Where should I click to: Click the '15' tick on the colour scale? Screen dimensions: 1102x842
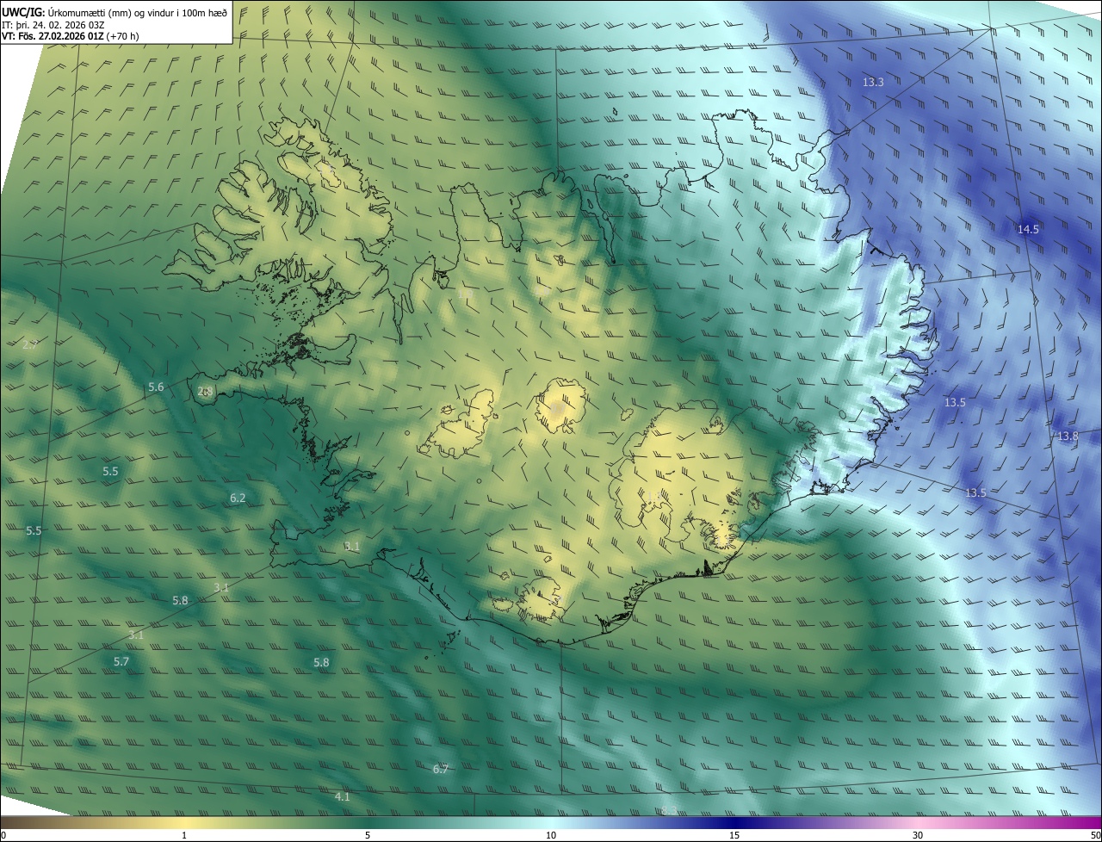pos(734,835)
